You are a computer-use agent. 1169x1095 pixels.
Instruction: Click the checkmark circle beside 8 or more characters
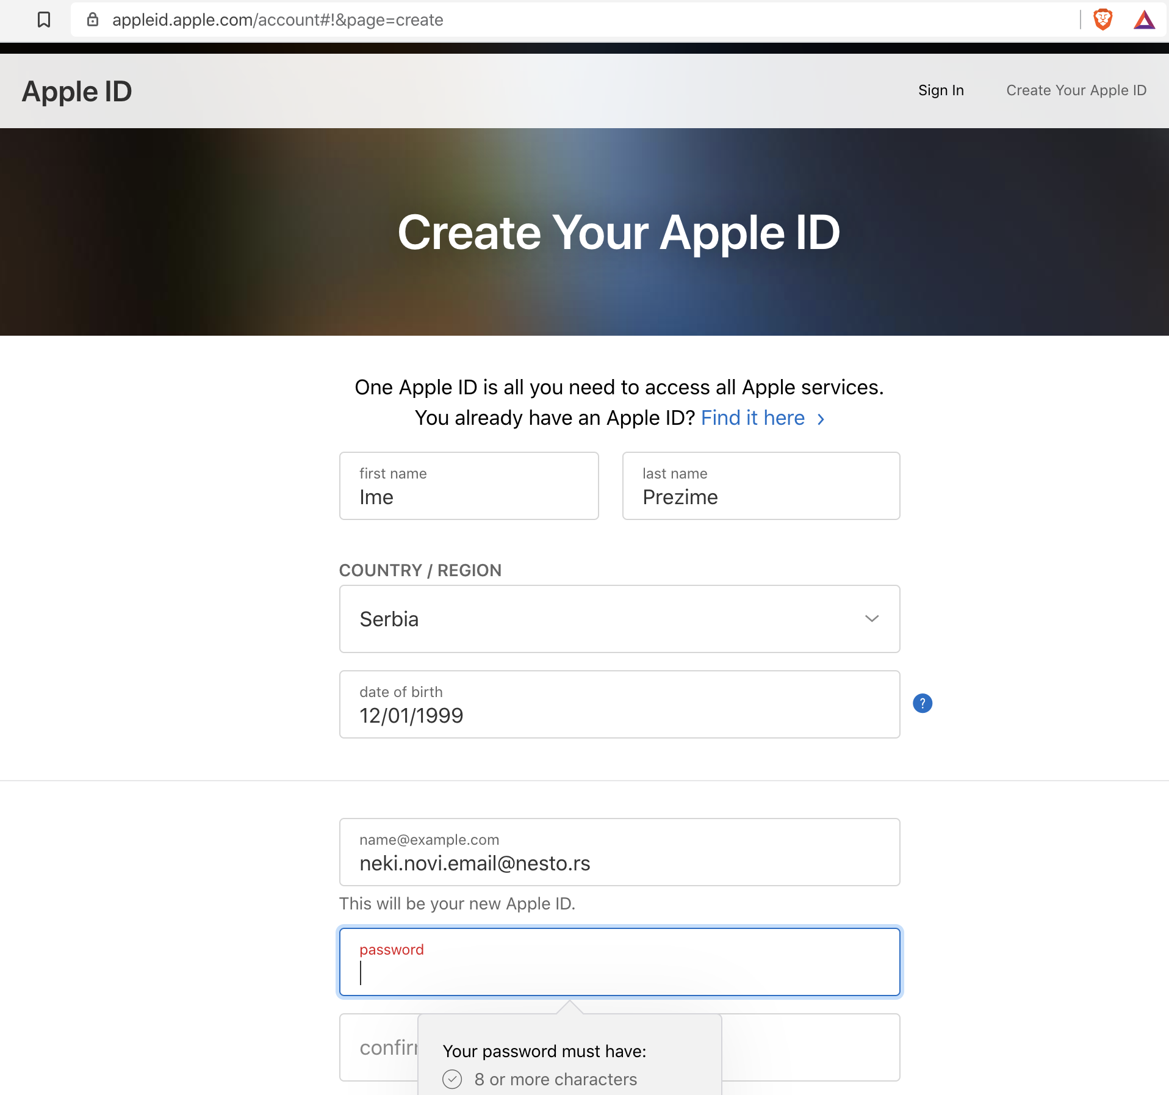point(452,1079)
